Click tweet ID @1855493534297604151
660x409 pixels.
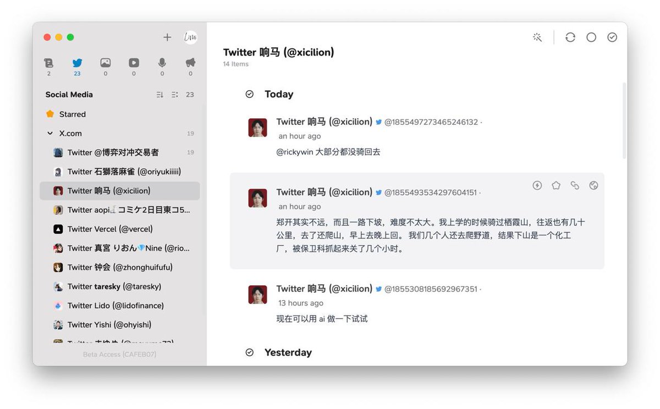[x=431, y=192]
